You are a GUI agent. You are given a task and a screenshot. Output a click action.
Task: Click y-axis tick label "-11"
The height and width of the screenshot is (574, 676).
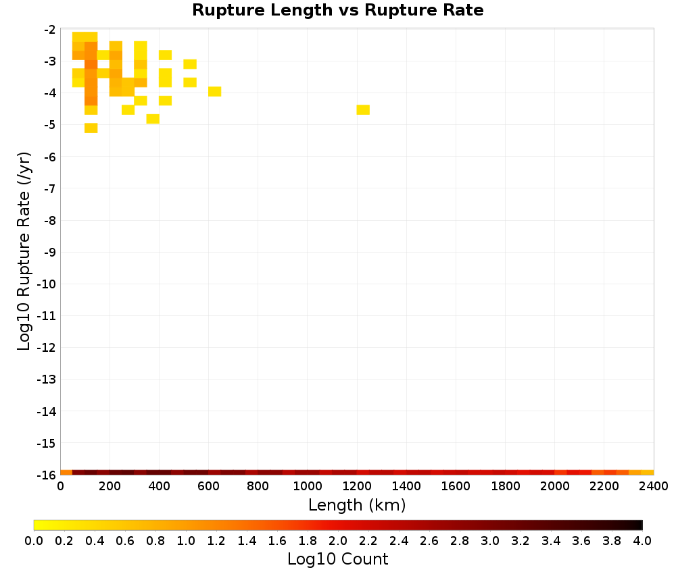click(x=46, y=316)
